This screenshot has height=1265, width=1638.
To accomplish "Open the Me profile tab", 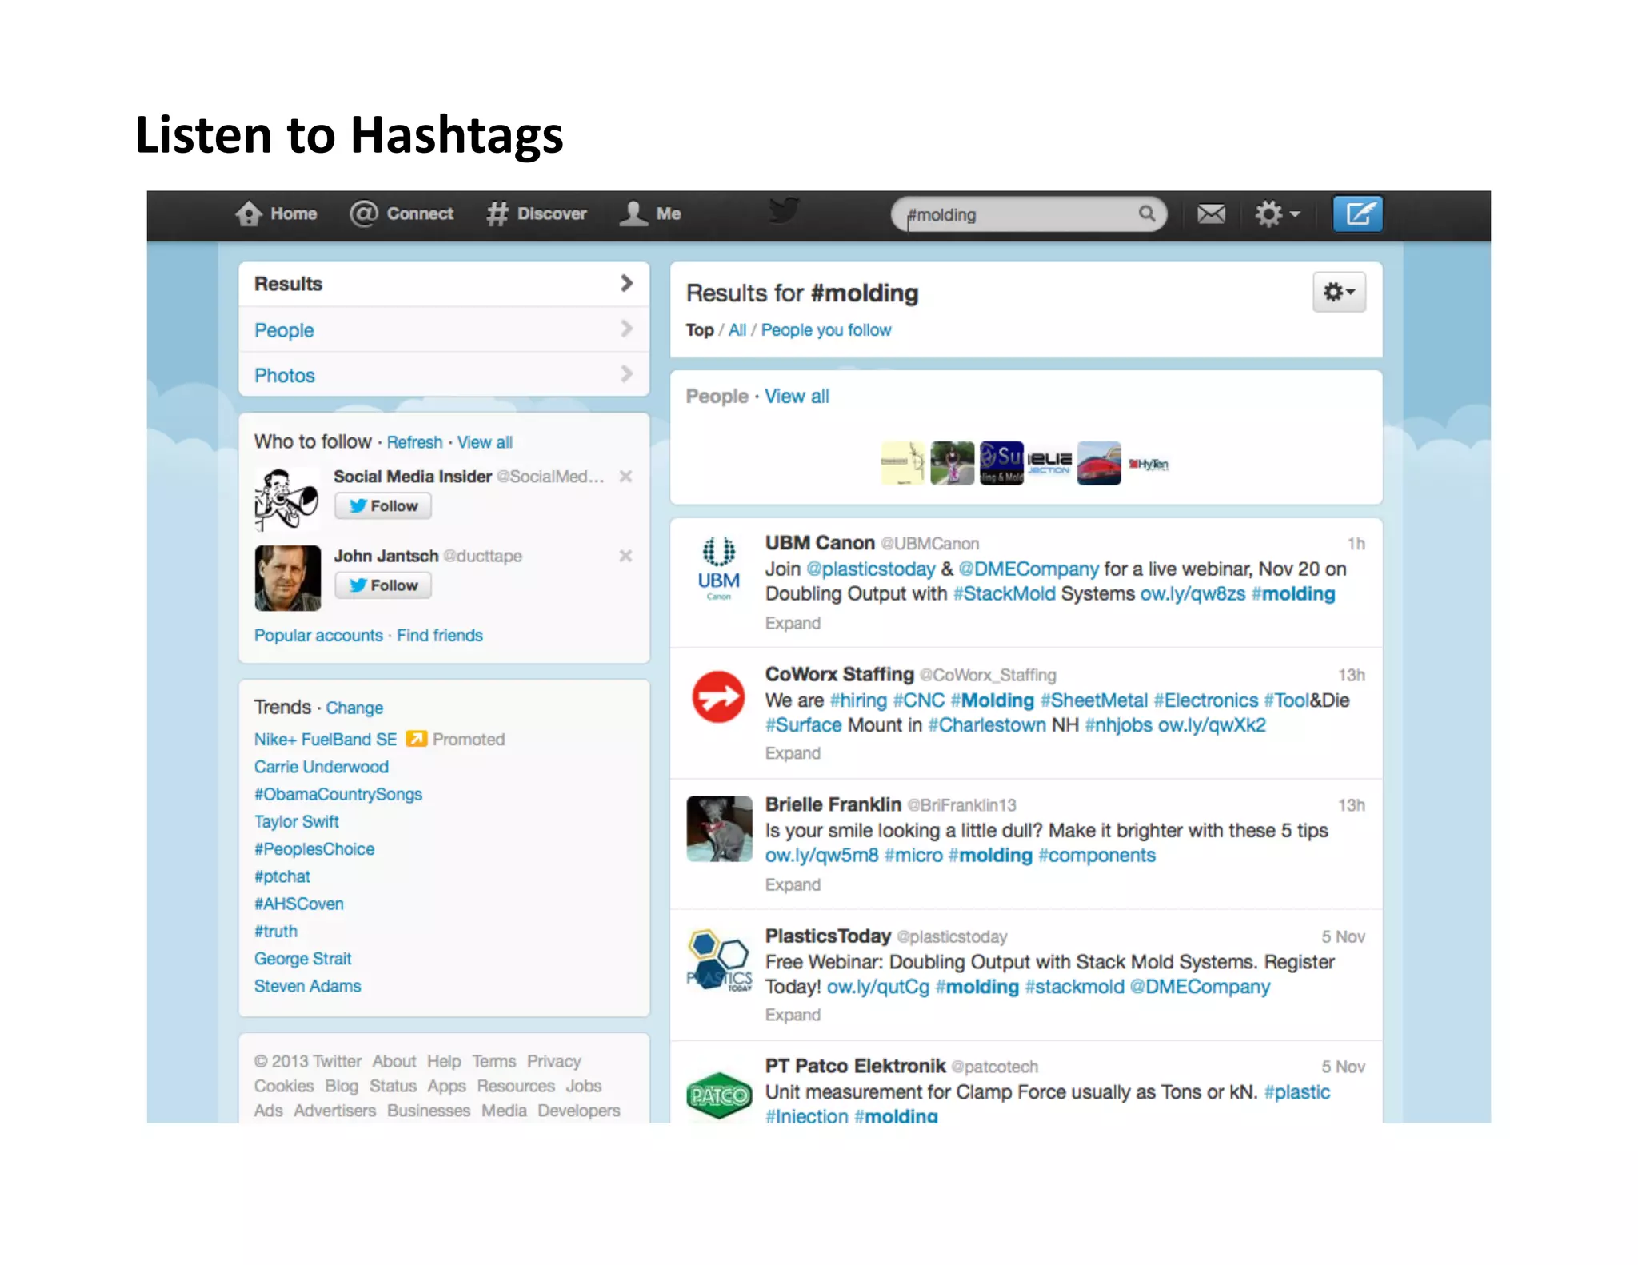I will click(x=649, y=213).
